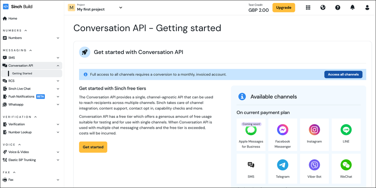This screenshot has width=376, height=188.
Task: Click the Access all channels button
Action: [343, 74]
